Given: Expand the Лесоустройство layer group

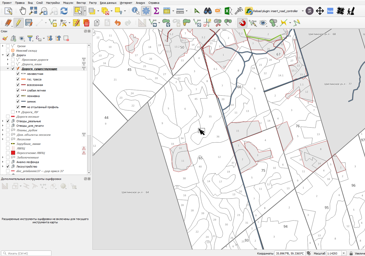Looking at the screenshot, I should click(3, 166).
